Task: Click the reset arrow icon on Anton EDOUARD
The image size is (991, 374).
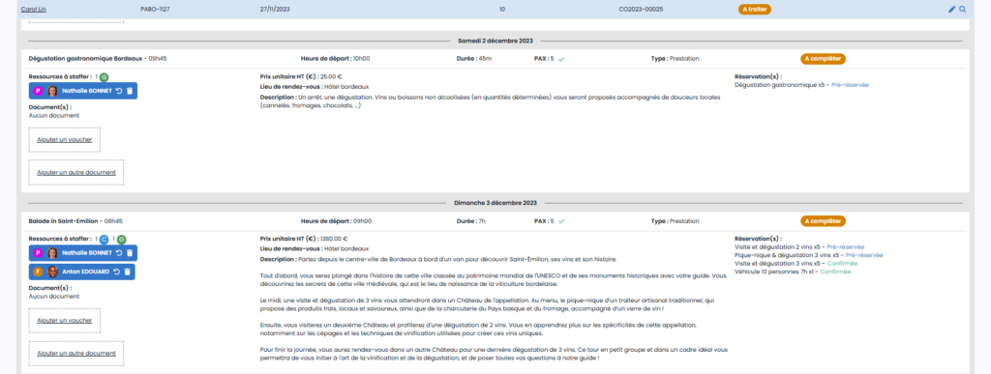Action: pos(116,272)
